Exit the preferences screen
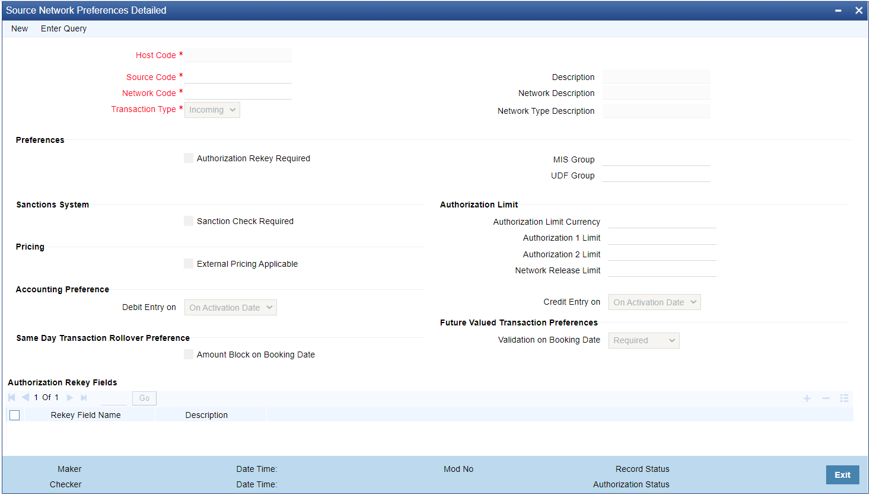This screenshot has height=495, width=870. pos(843,475)
